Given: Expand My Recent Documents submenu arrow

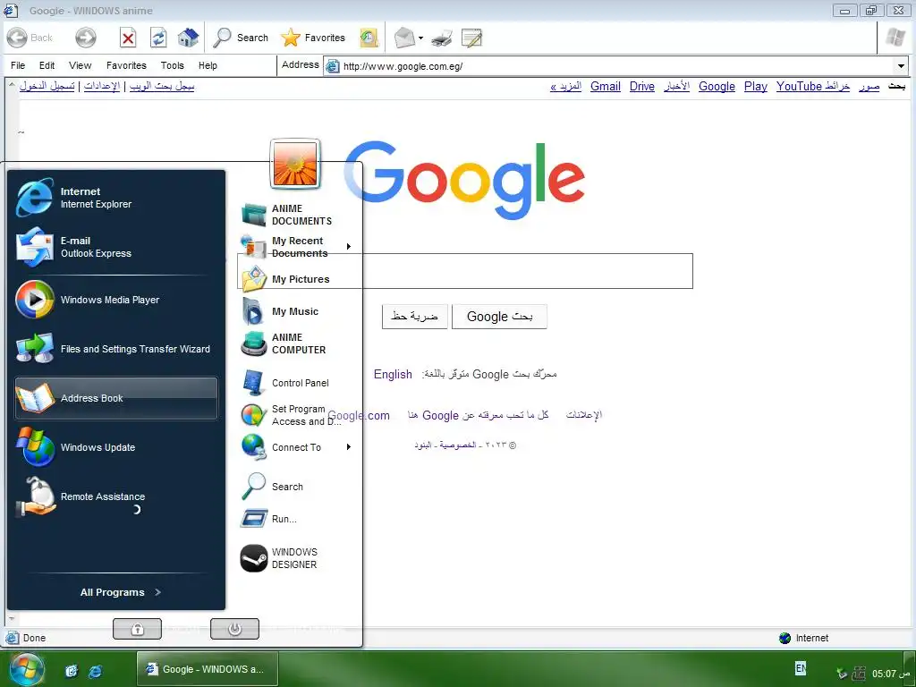Looking at the screenshot, I should [349, 247].
